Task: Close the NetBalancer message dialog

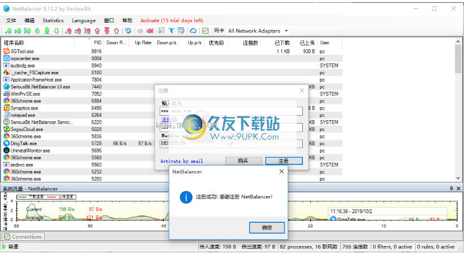Action: point(281,172)
